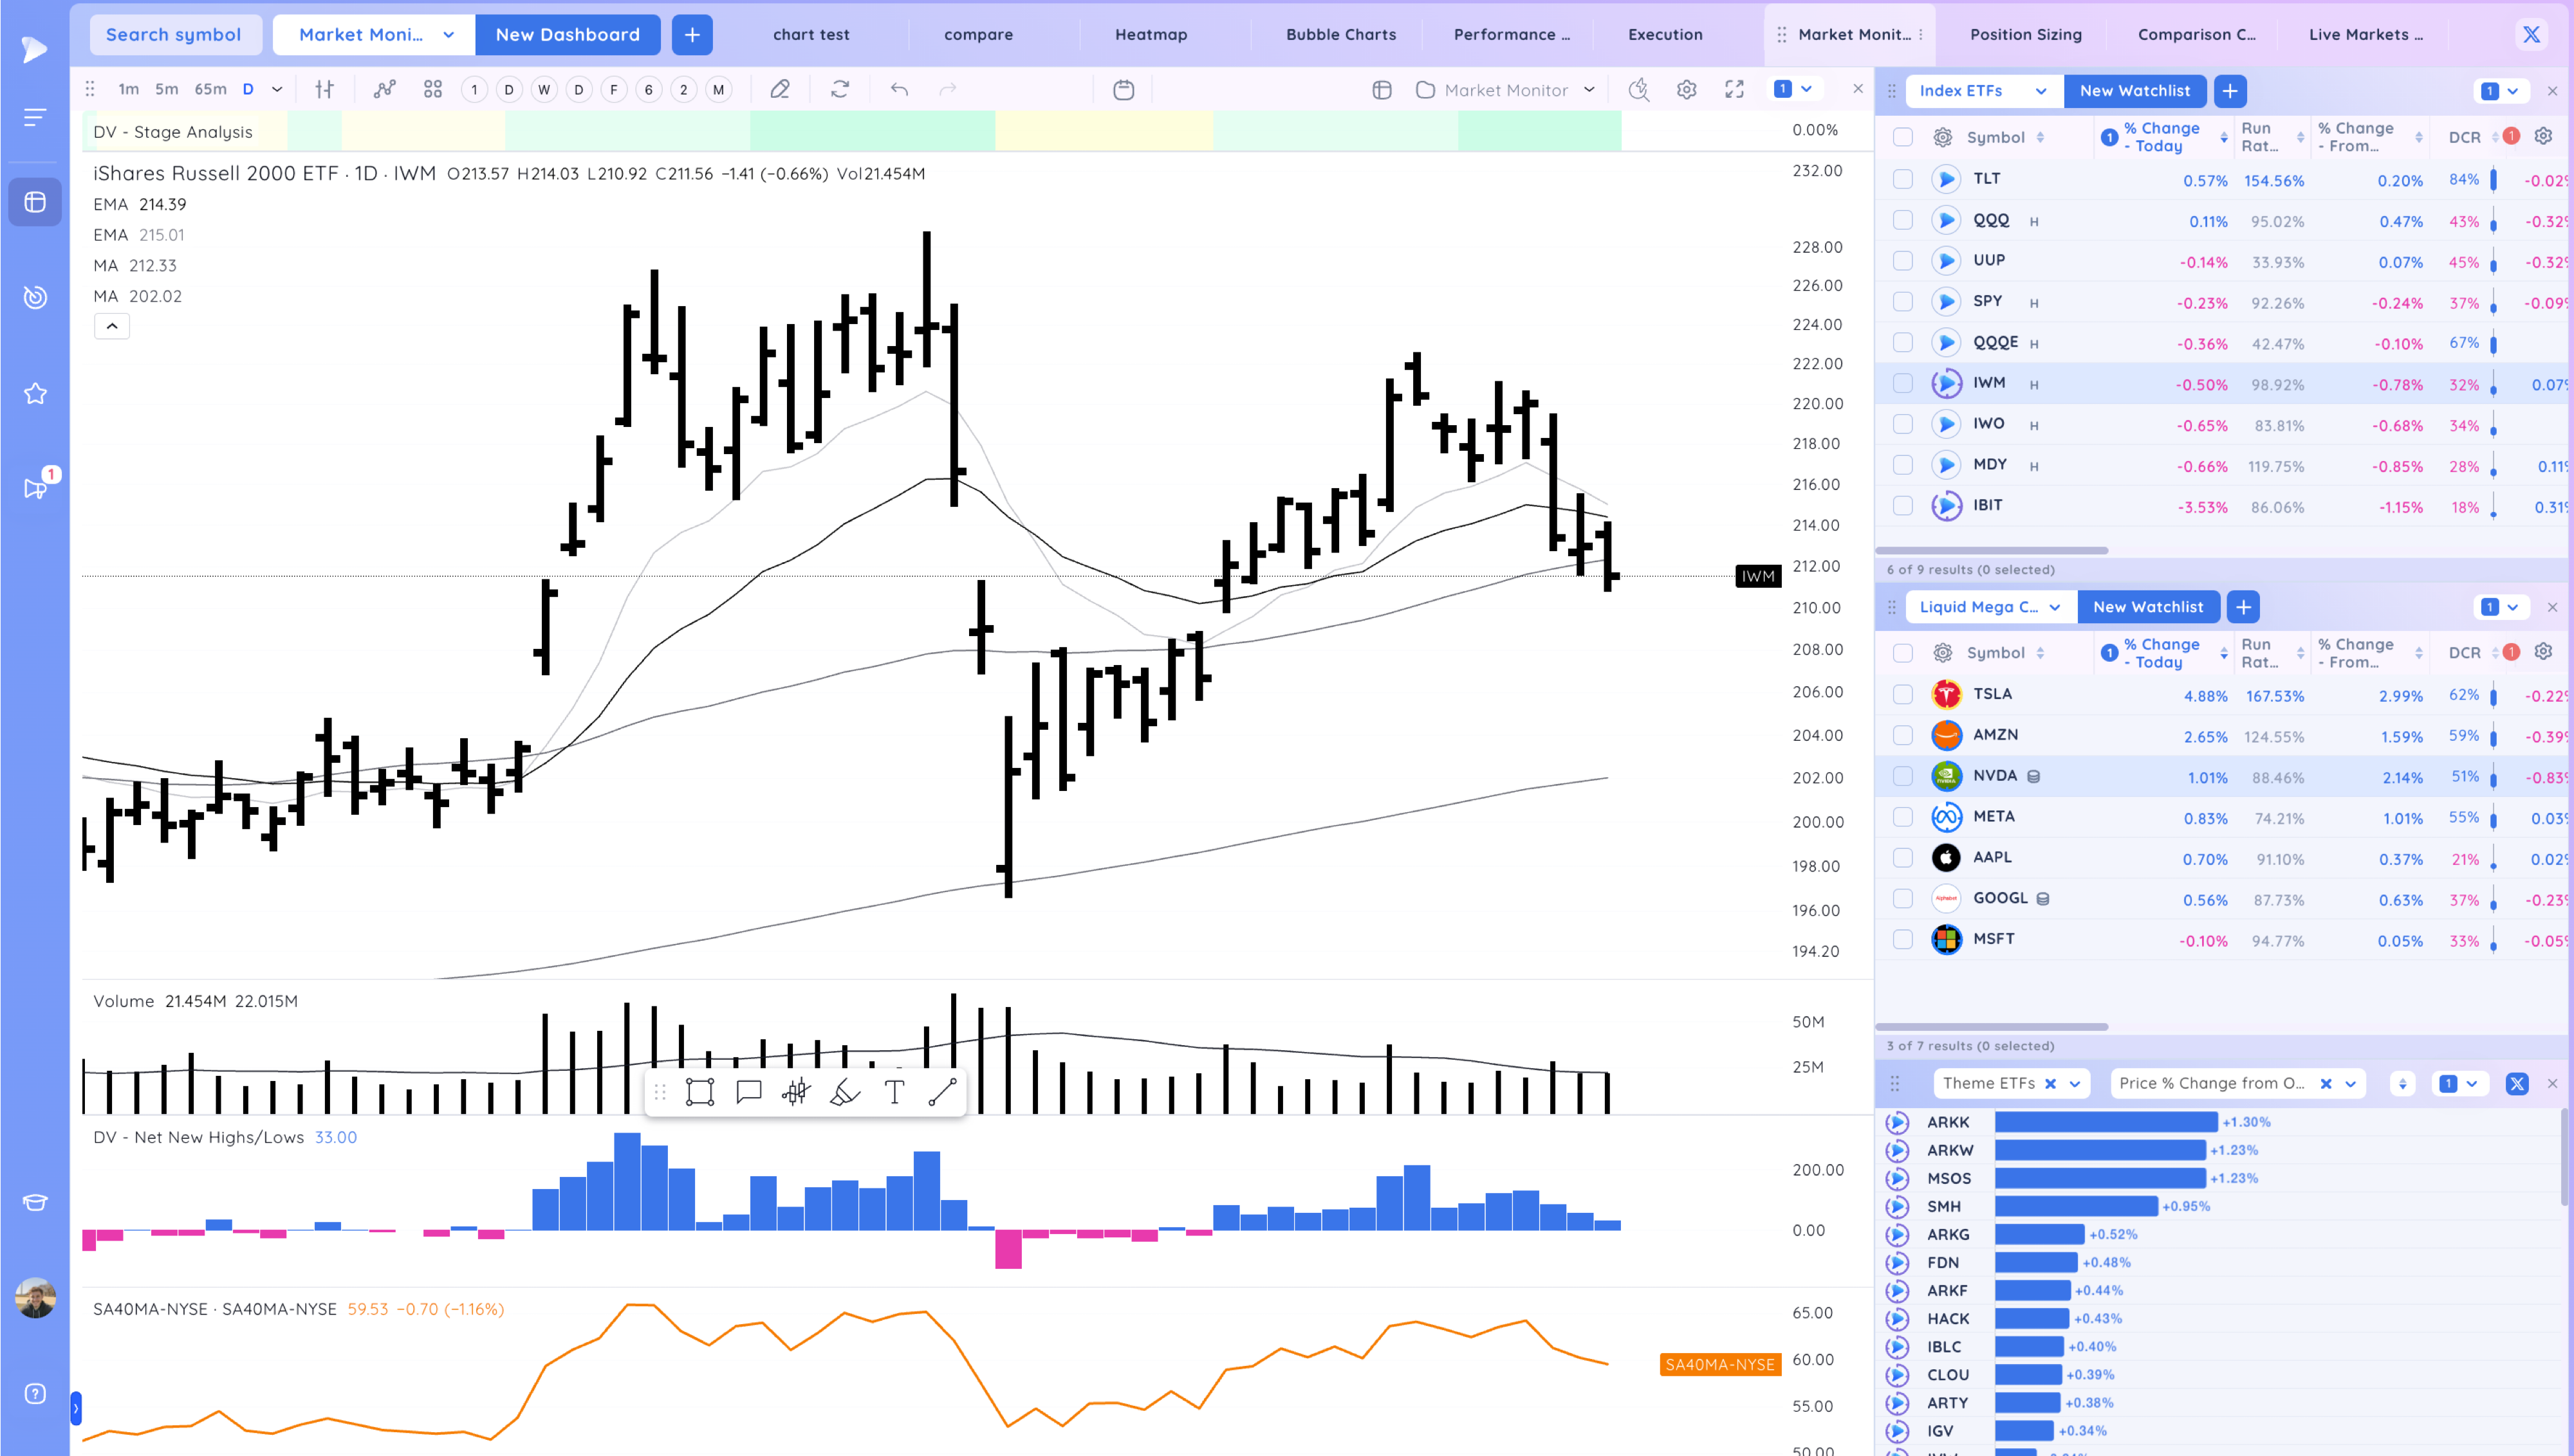Viewport: 2574px width, 1456px height.
Task: Open the calendar date icon
Action: click(1124, 90)
